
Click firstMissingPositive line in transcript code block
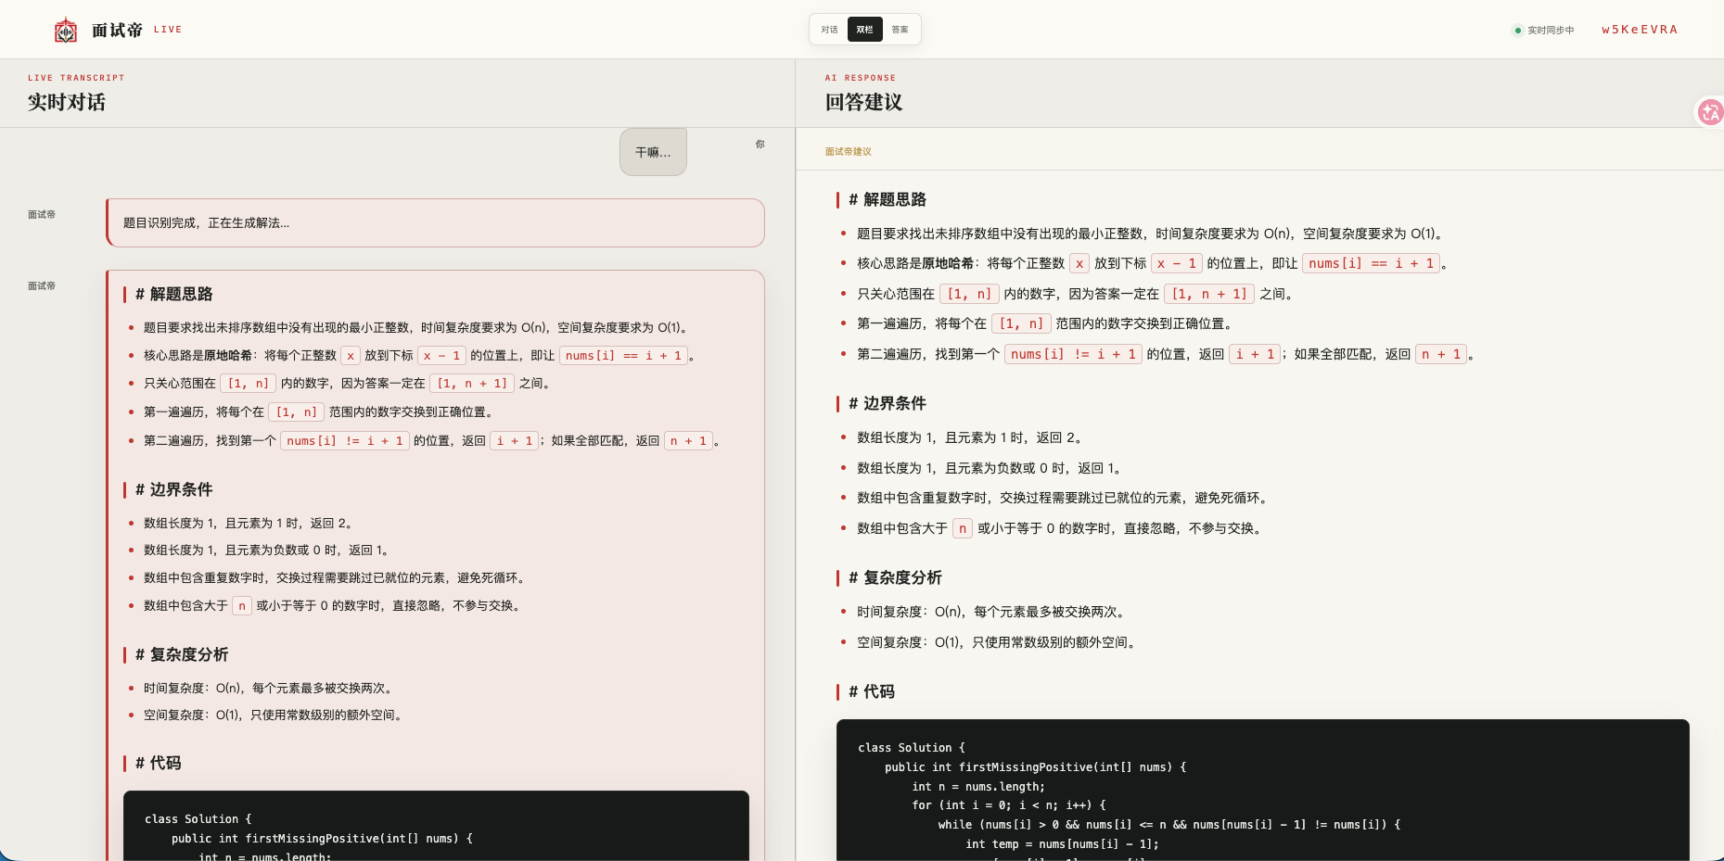coord(323,839)
